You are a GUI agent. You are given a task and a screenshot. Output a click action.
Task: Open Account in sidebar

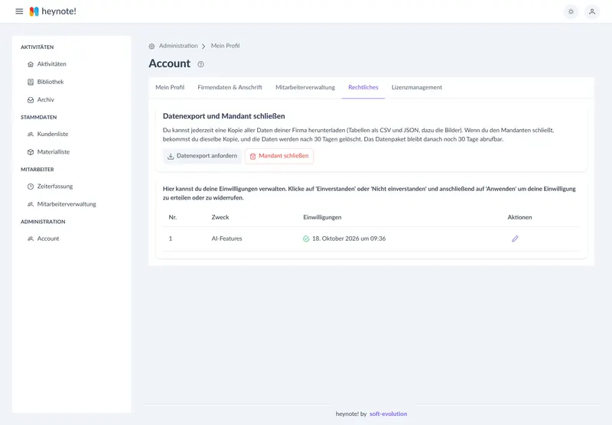48,238
